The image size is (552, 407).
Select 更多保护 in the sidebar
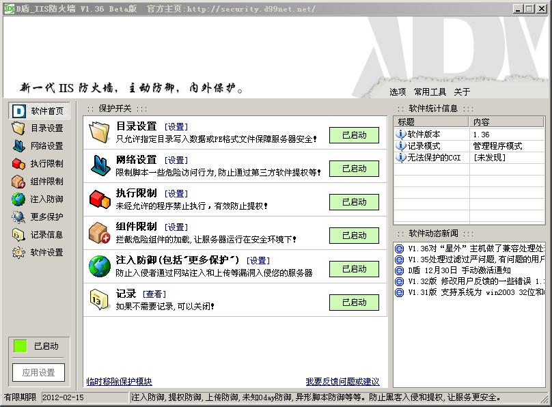(38, 217)
